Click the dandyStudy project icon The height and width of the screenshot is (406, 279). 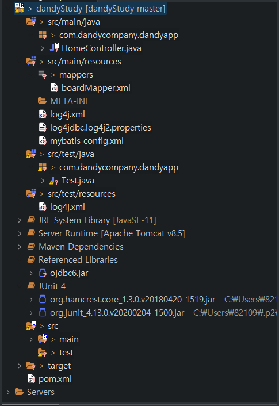[20, 8]
